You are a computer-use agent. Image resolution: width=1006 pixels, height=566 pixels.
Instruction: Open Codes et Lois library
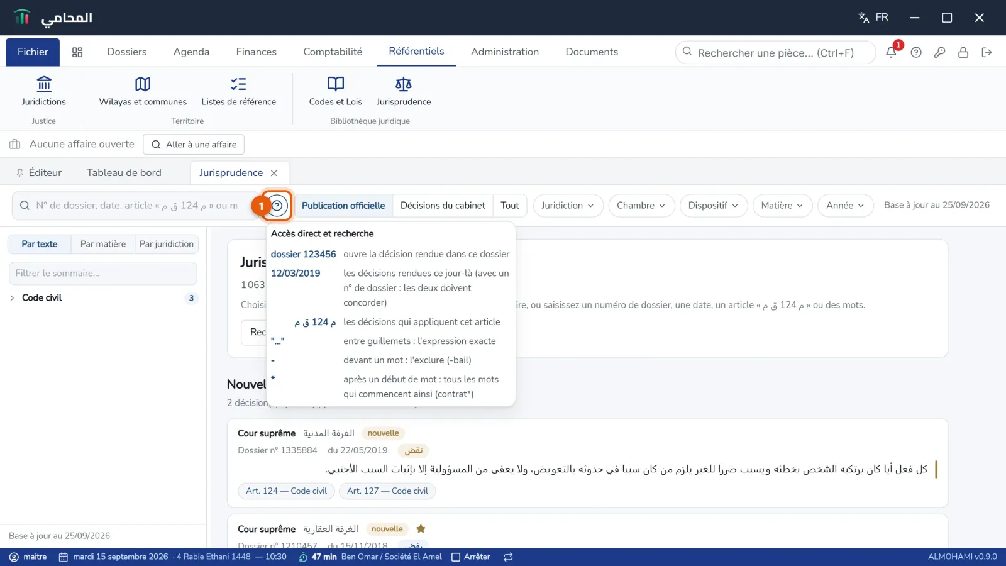(x=335, y=91)
